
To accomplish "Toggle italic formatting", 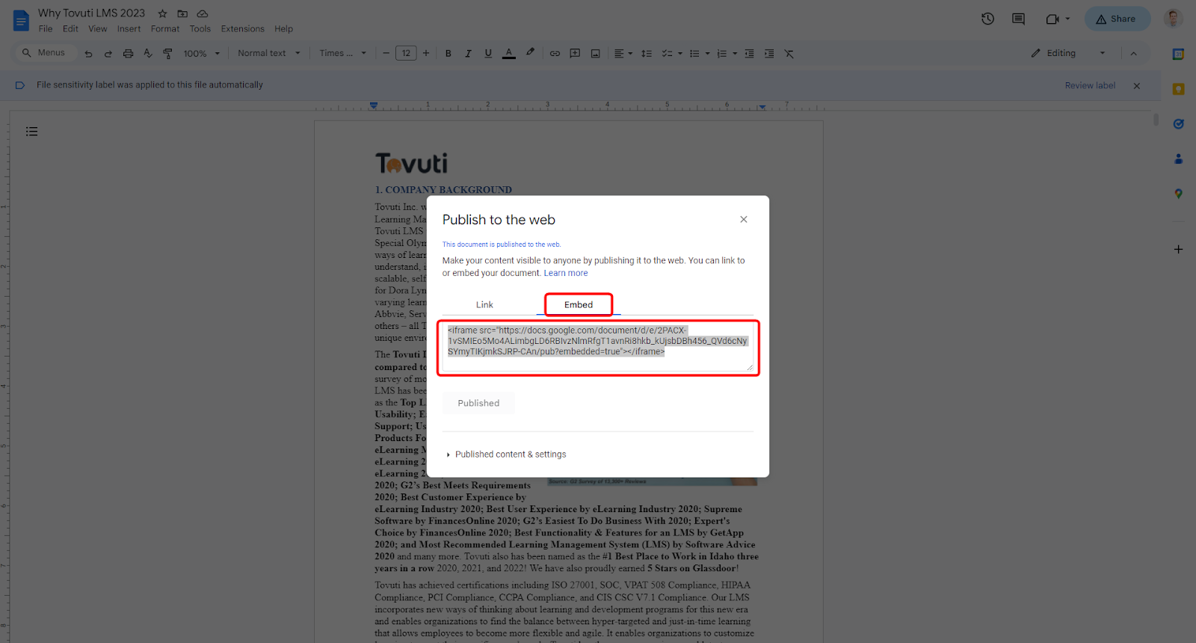I will (468, 54).
